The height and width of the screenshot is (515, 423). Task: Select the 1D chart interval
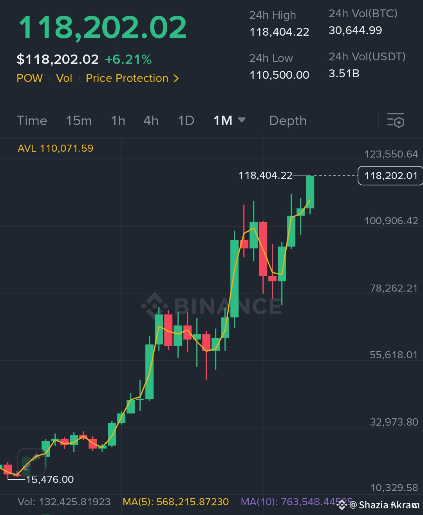(186, 120)
